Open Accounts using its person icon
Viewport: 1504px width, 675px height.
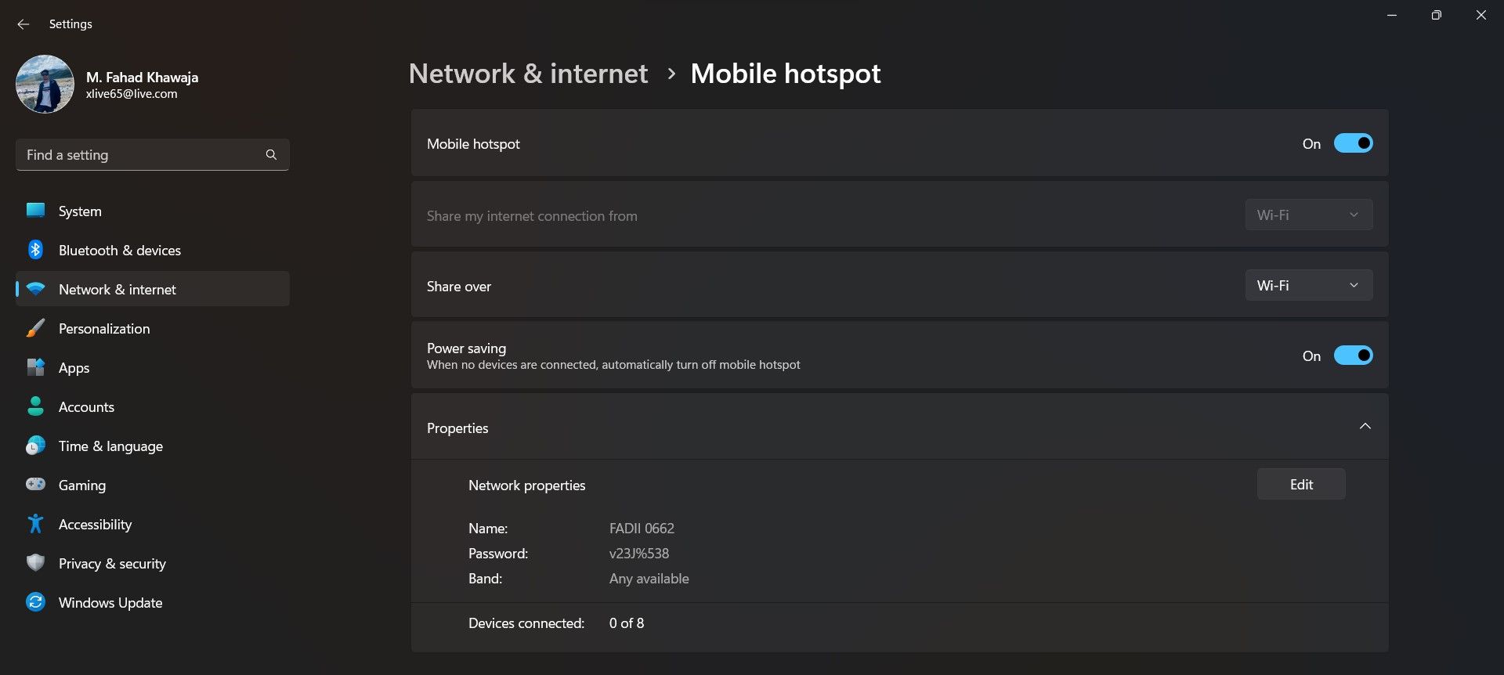[35, 406]
